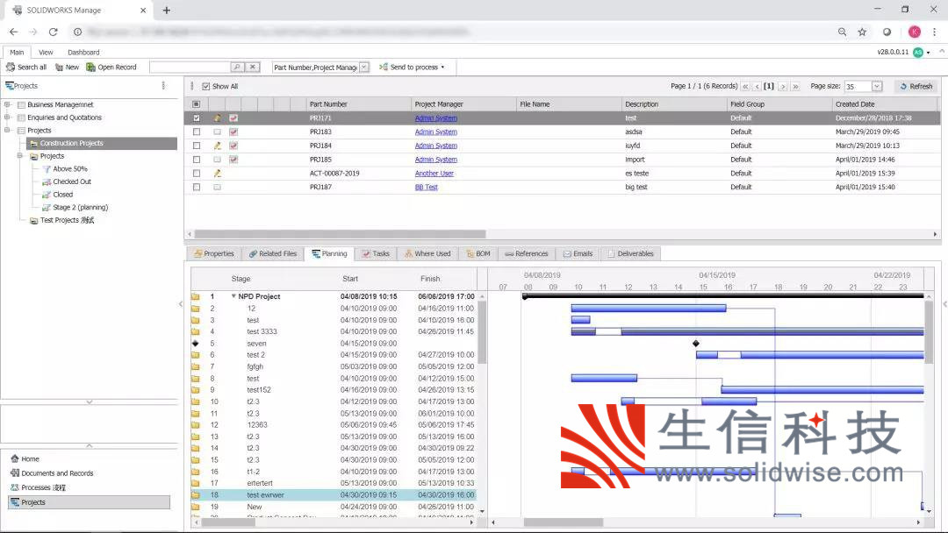Click the stage list vertical scrollbar thumb

coord(482,331)
